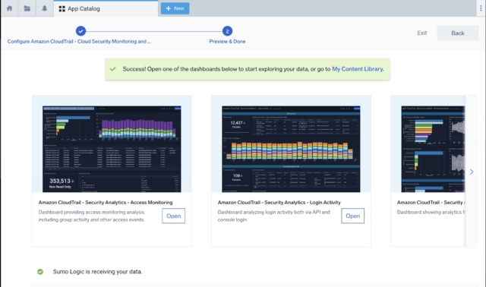Click the completed Configure step circle
Image resolution: width=486 pixels, height=287 pixels.
pos(80,31)
